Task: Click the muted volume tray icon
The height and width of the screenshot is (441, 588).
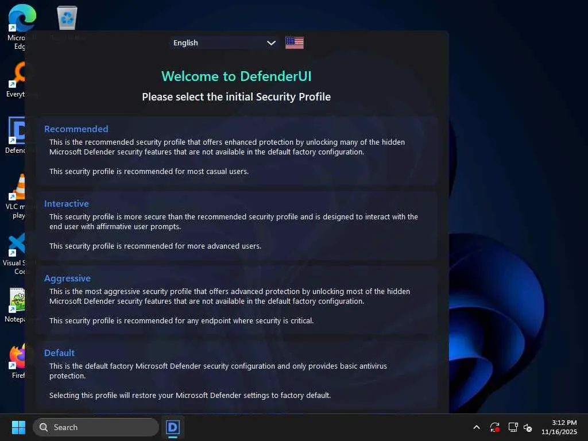Action: pyautogui.click(x=528, y=427)
